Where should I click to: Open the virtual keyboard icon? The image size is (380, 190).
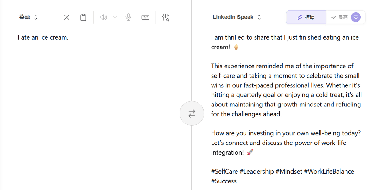145,17
